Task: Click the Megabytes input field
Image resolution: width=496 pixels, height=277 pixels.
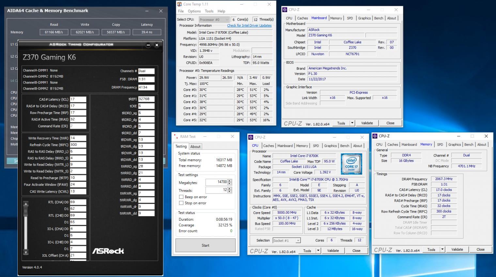Action: tap(217, 182)
